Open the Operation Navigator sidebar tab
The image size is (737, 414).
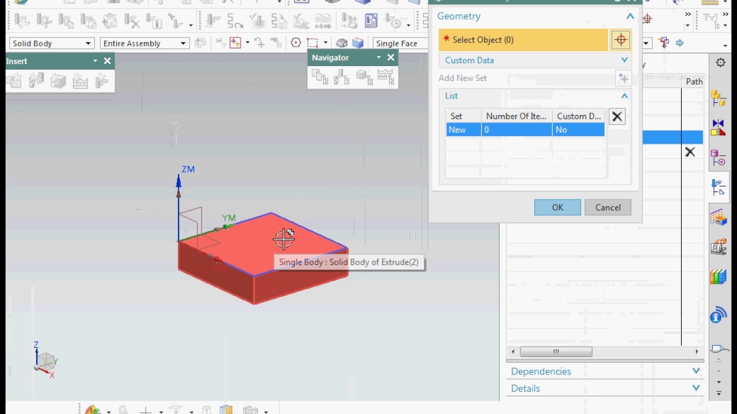tap(718, 187)
